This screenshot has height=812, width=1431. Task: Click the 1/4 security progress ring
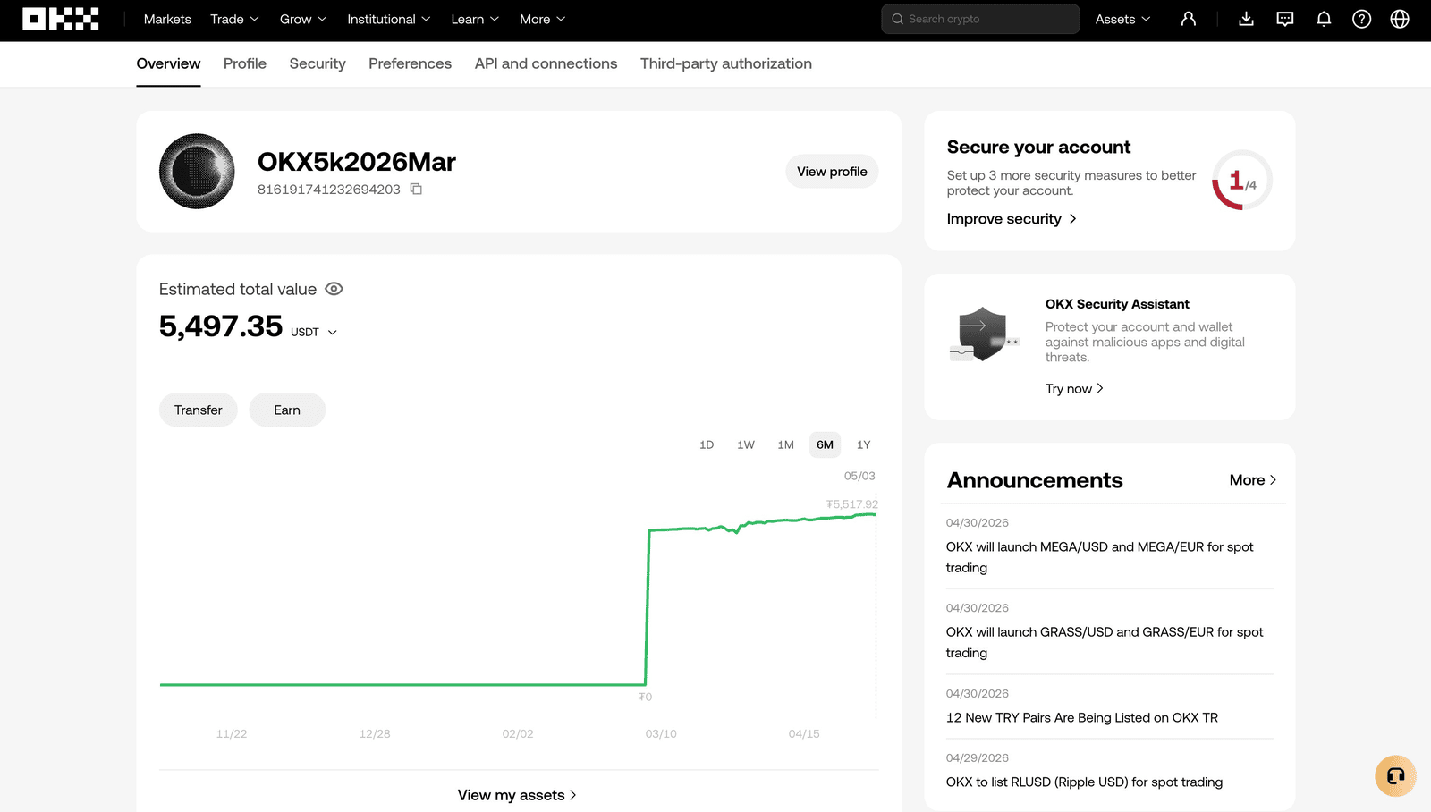1241,181
